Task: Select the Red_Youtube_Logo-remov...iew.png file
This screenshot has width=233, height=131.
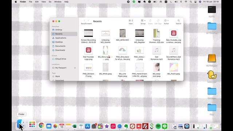Action: pyautogui.click(x=174, y=36)
